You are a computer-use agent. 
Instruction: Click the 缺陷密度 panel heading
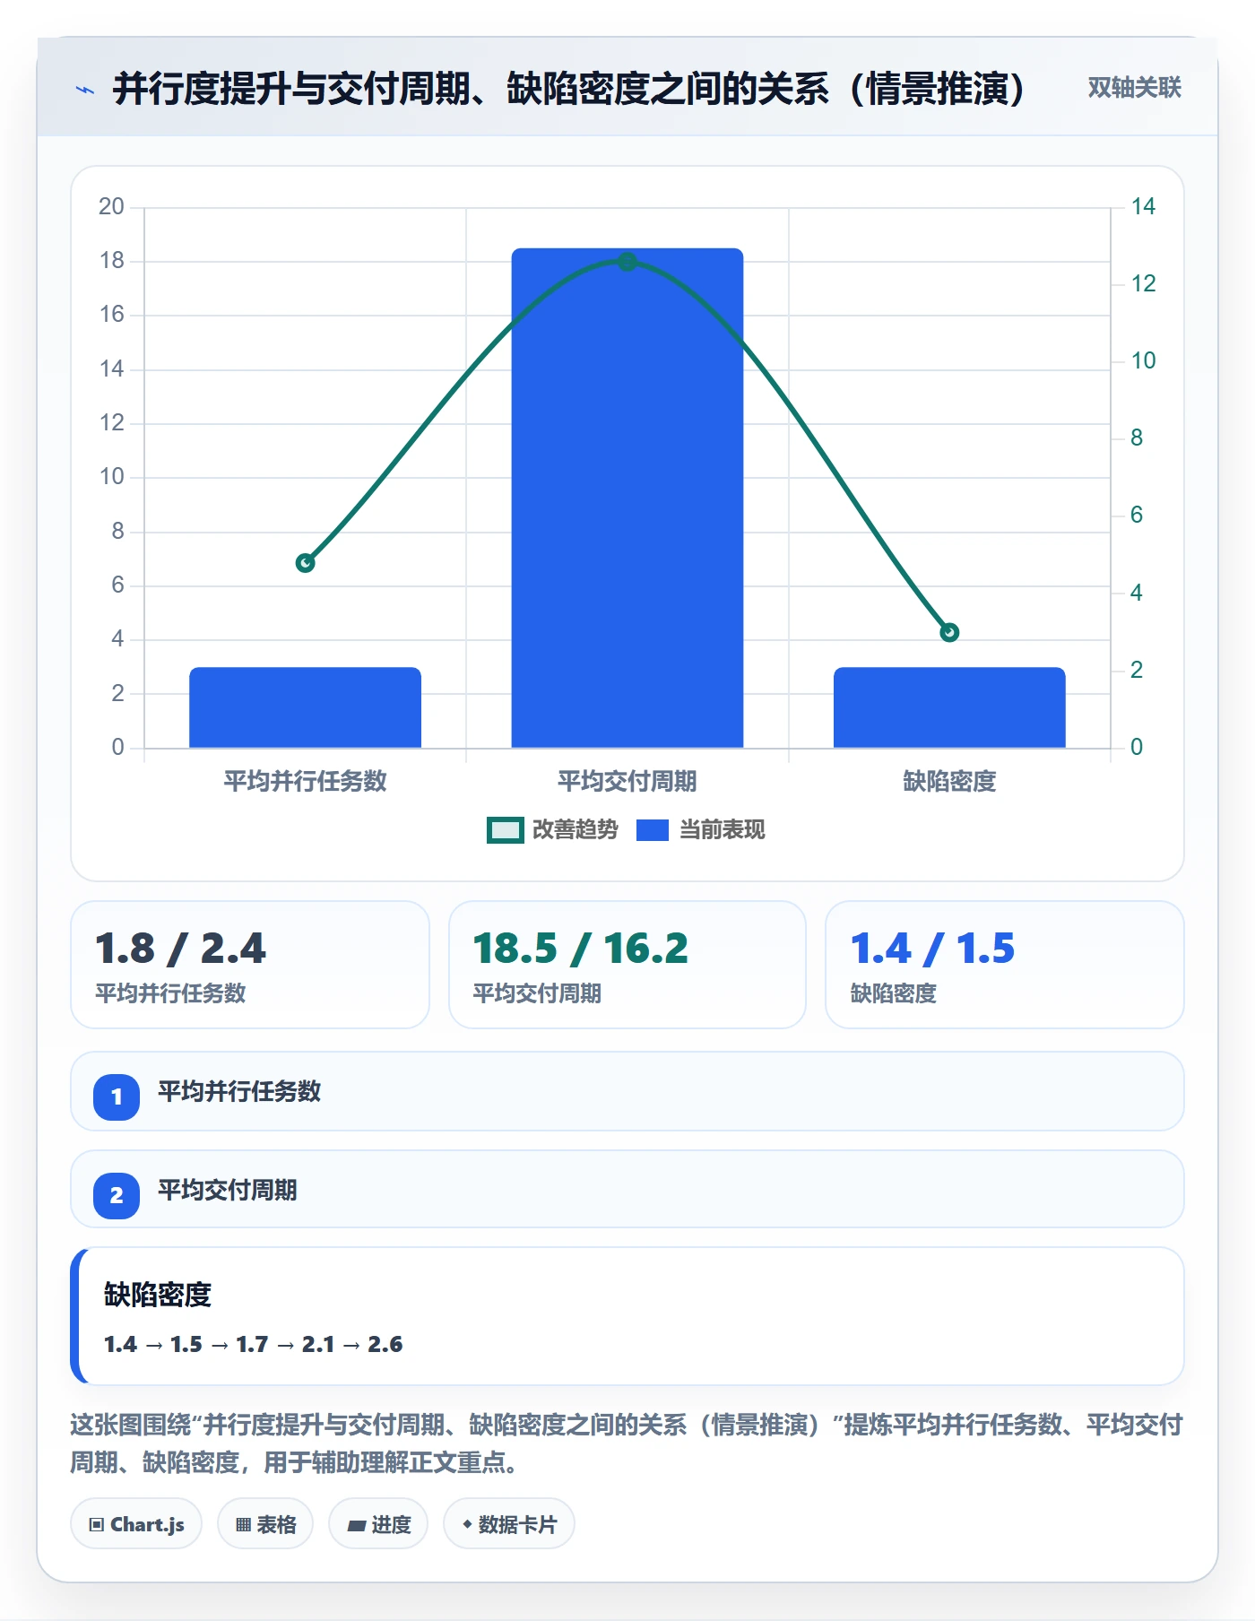[x=158, y=1295]
